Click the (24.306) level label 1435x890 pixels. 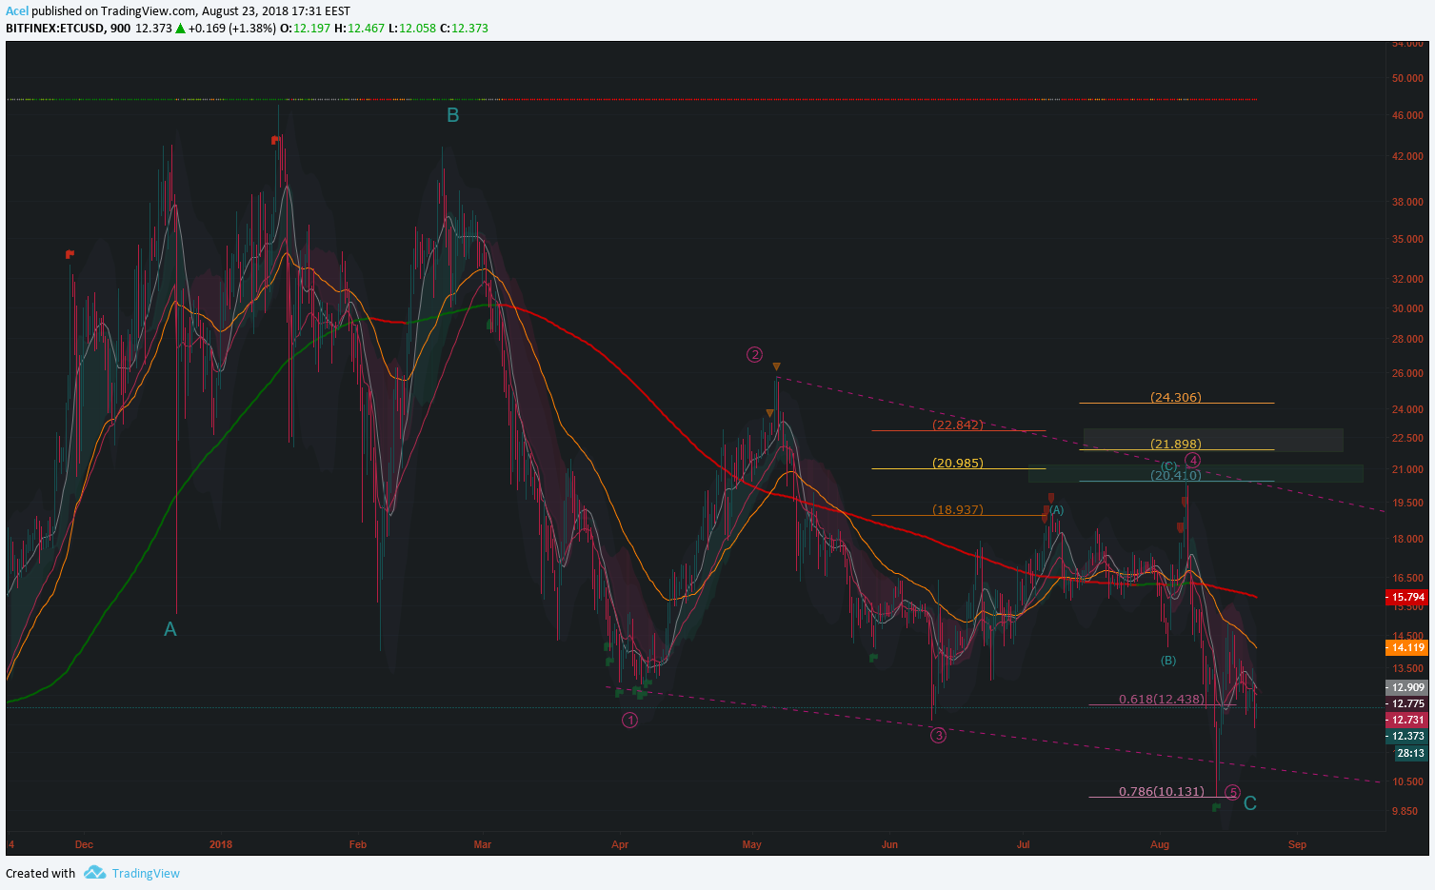(x=1176, y=397)
